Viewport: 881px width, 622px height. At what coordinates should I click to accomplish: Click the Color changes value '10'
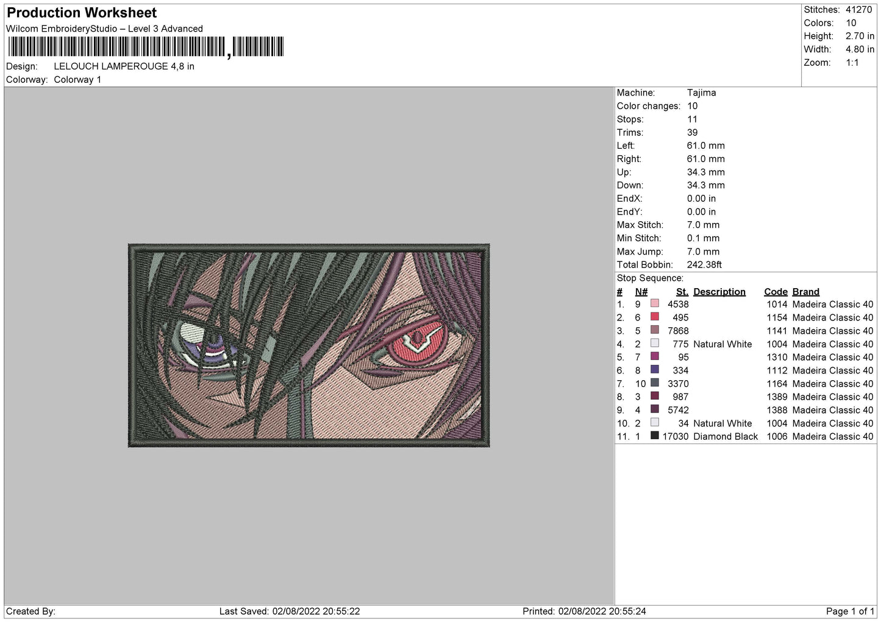pos(692,106)
